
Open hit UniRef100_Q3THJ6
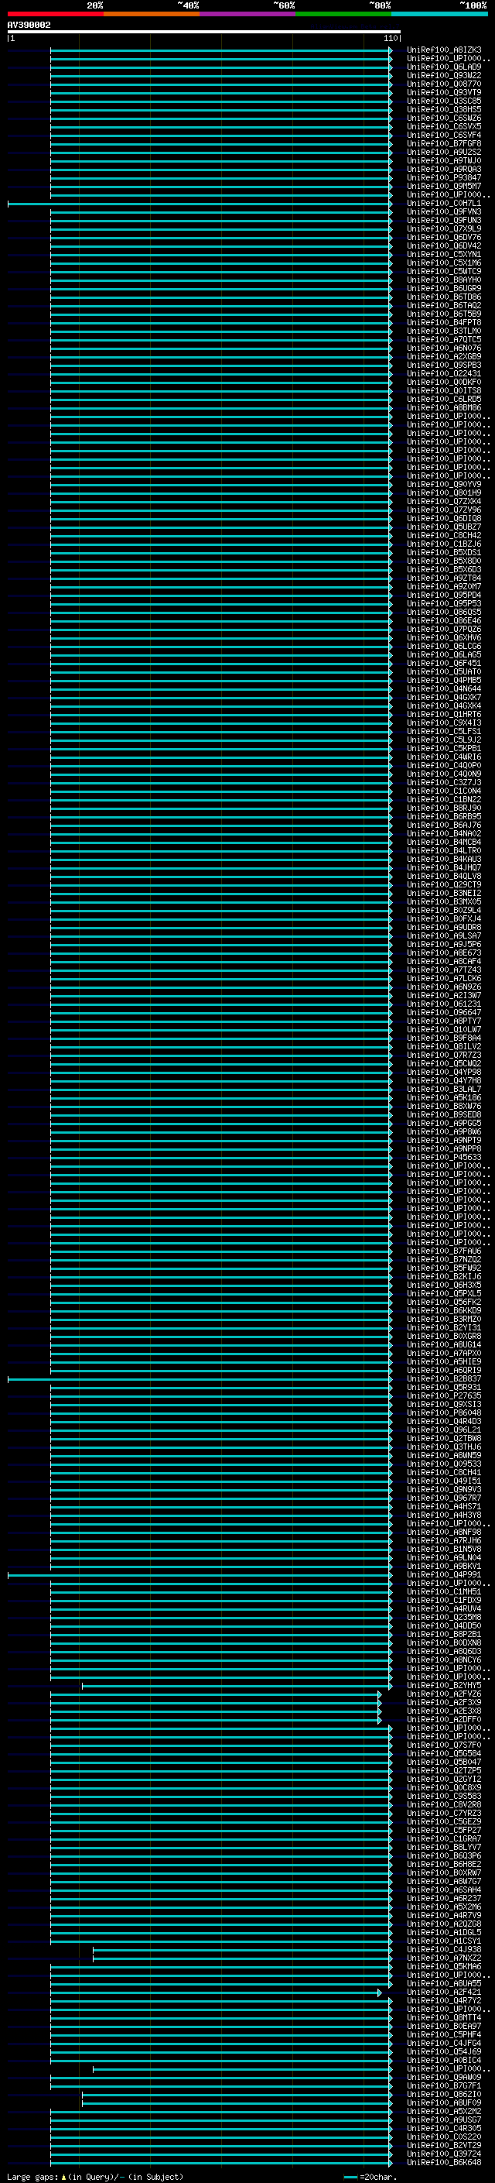click(444, 1447)
